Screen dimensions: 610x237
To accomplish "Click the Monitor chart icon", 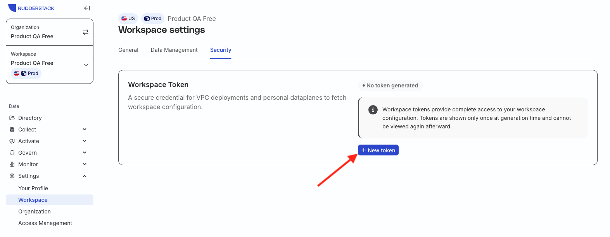I will pyautogui.click(x=12, y=164).
